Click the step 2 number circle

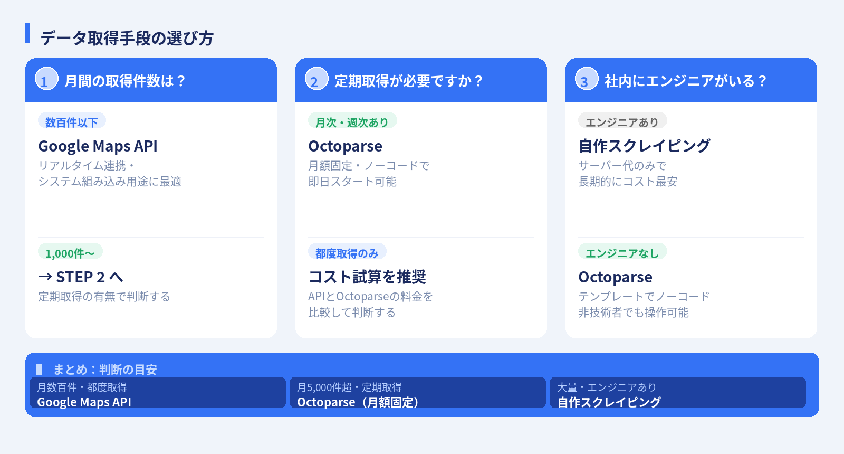coord(316,79)
